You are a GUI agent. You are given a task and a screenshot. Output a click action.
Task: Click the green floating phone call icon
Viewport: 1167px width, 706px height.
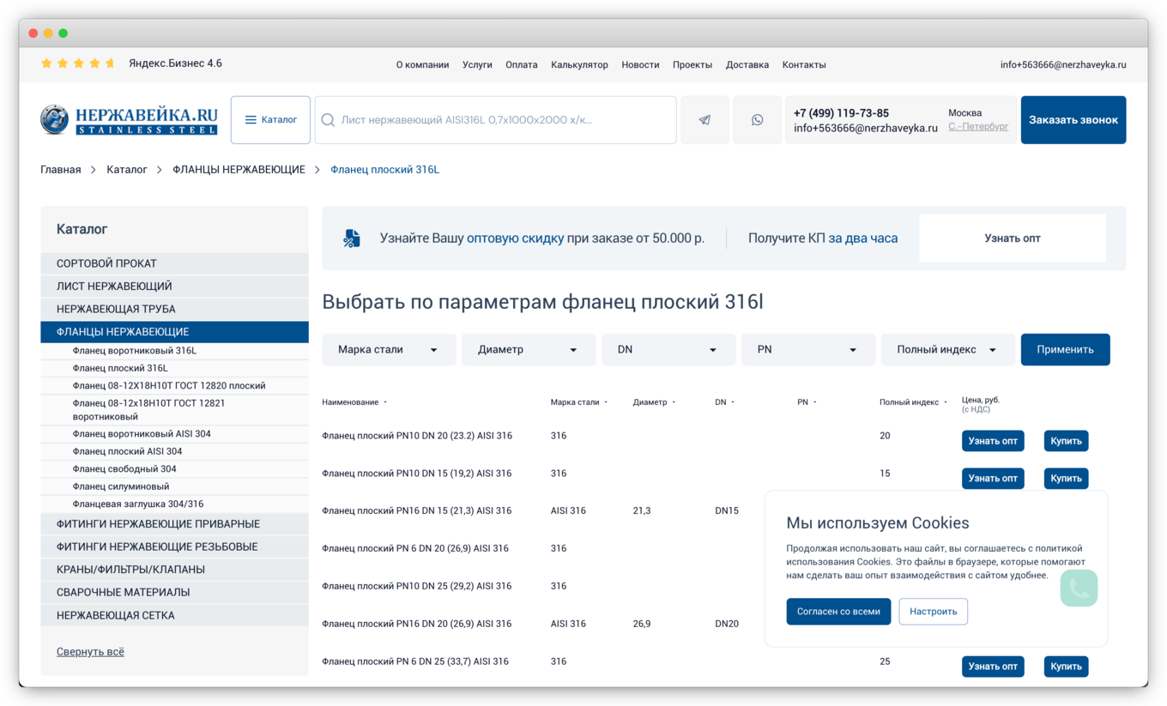(1079, 588)
